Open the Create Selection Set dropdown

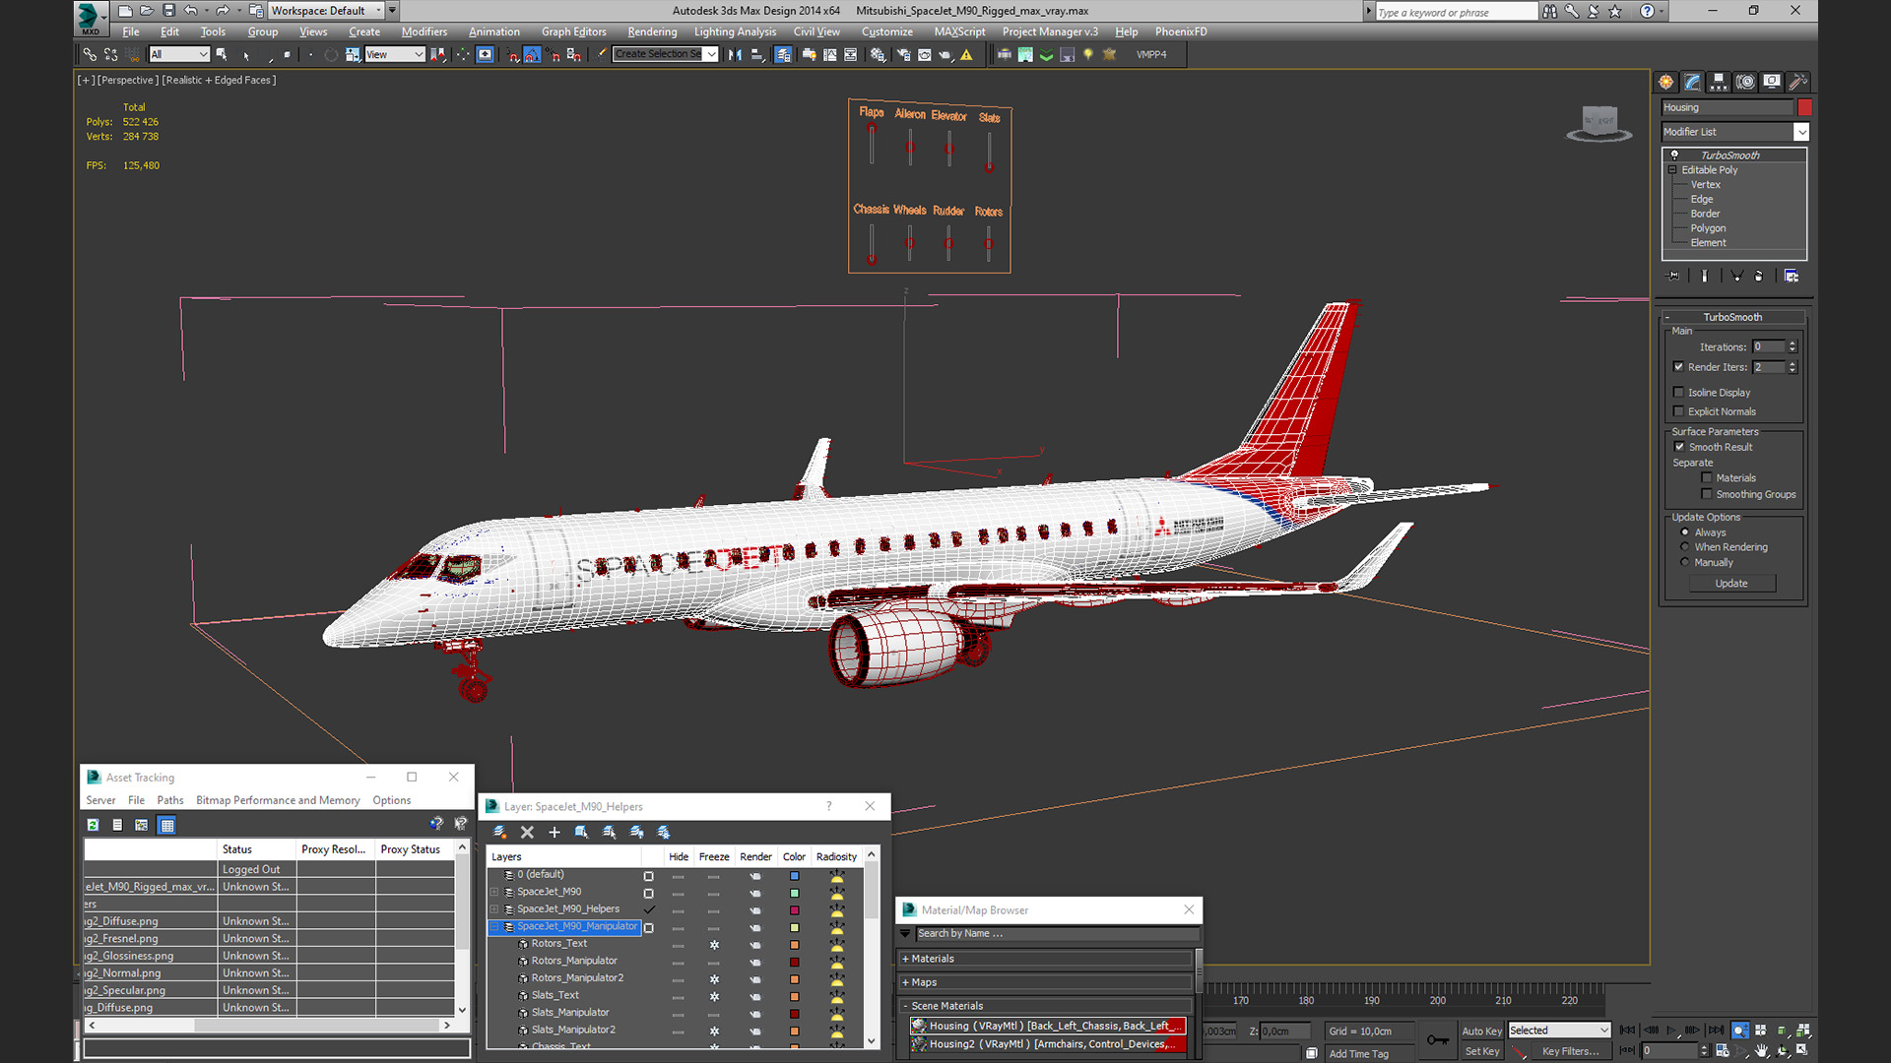click(711, 55)
